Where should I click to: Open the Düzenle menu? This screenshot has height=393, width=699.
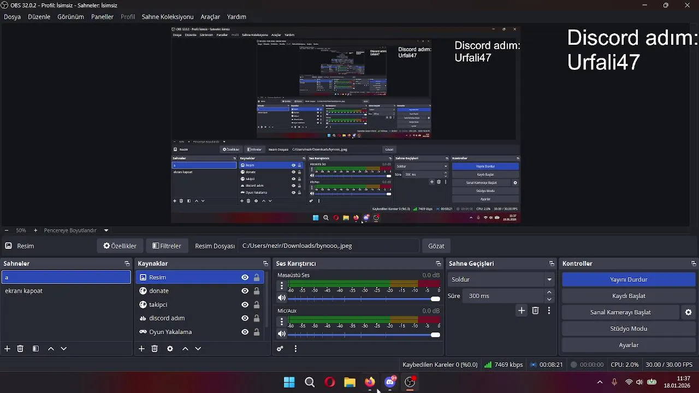coord(39,17)
